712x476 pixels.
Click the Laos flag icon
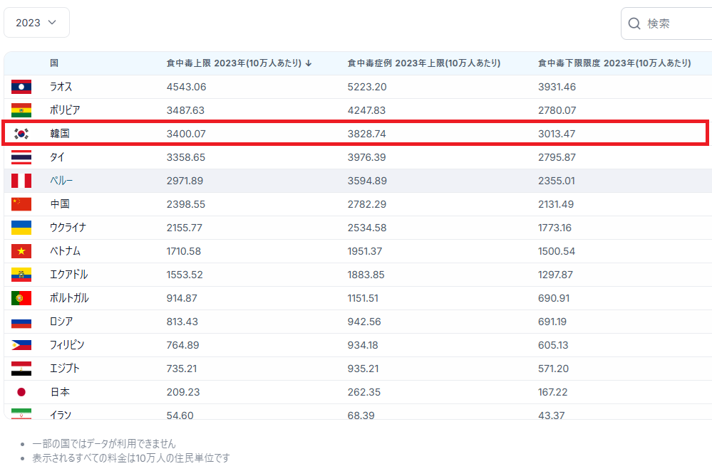pyautogui.click(x=21, y=87)
